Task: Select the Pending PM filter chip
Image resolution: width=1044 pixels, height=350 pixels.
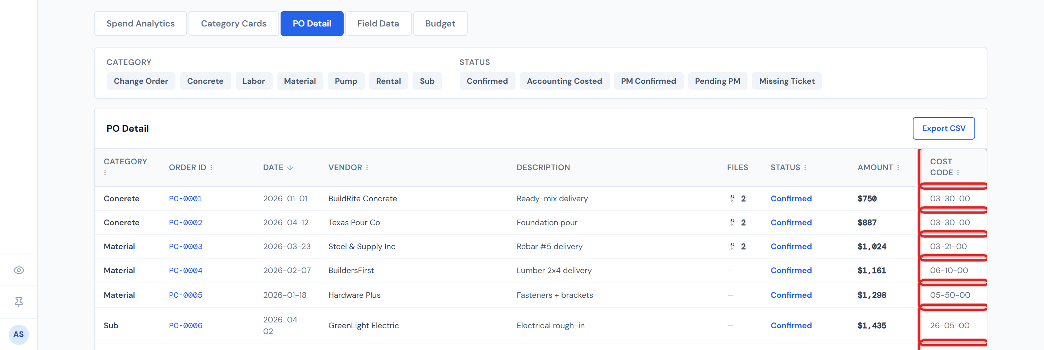Action: (717, 81)
